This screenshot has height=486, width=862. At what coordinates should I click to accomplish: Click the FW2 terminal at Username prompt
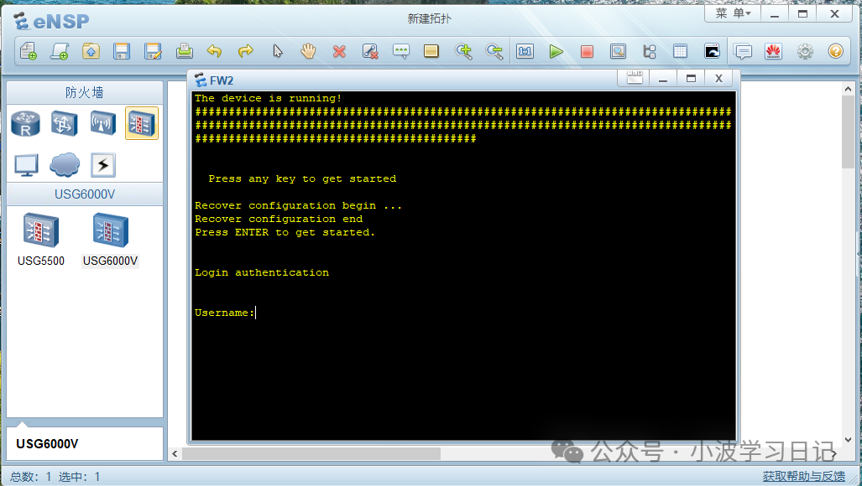(x=256, y=313)
